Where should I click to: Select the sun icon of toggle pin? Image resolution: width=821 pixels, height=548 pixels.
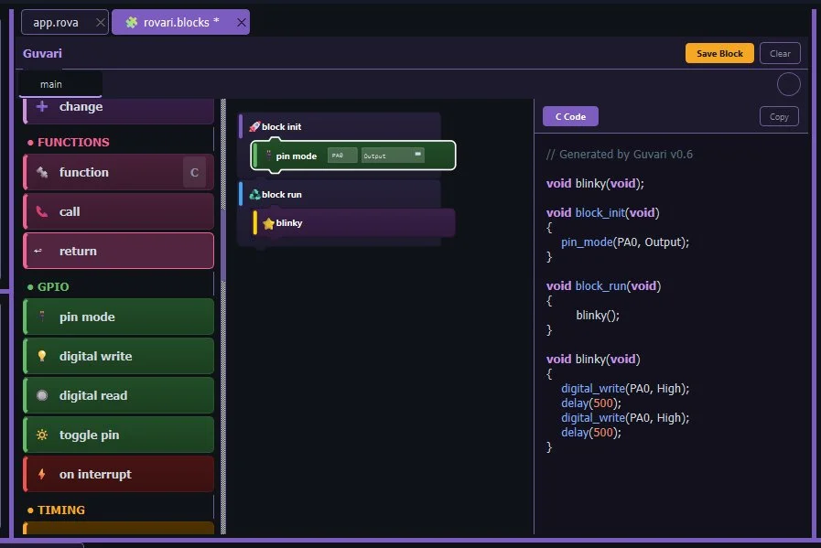pos(42,435)
